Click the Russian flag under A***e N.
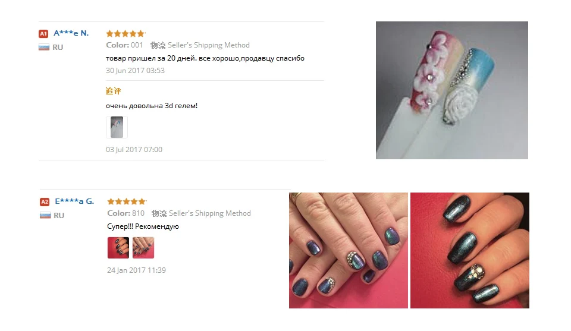The image size is (571, 331). click(43, 48)
